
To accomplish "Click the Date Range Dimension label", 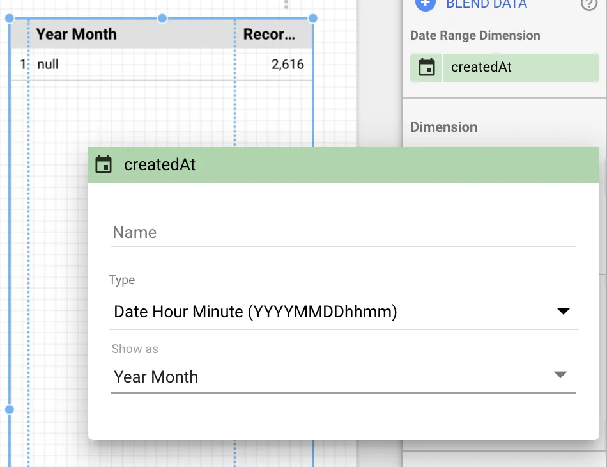I will tap(475, 35).
